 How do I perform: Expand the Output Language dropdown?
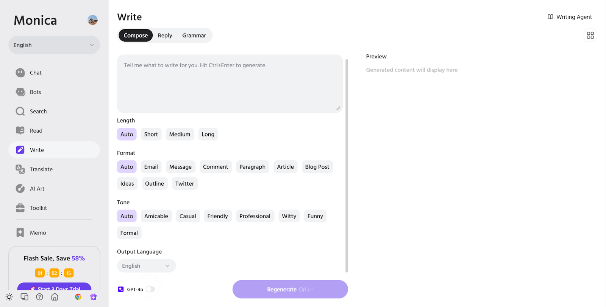pyautogui.click(x=146, y=265)
